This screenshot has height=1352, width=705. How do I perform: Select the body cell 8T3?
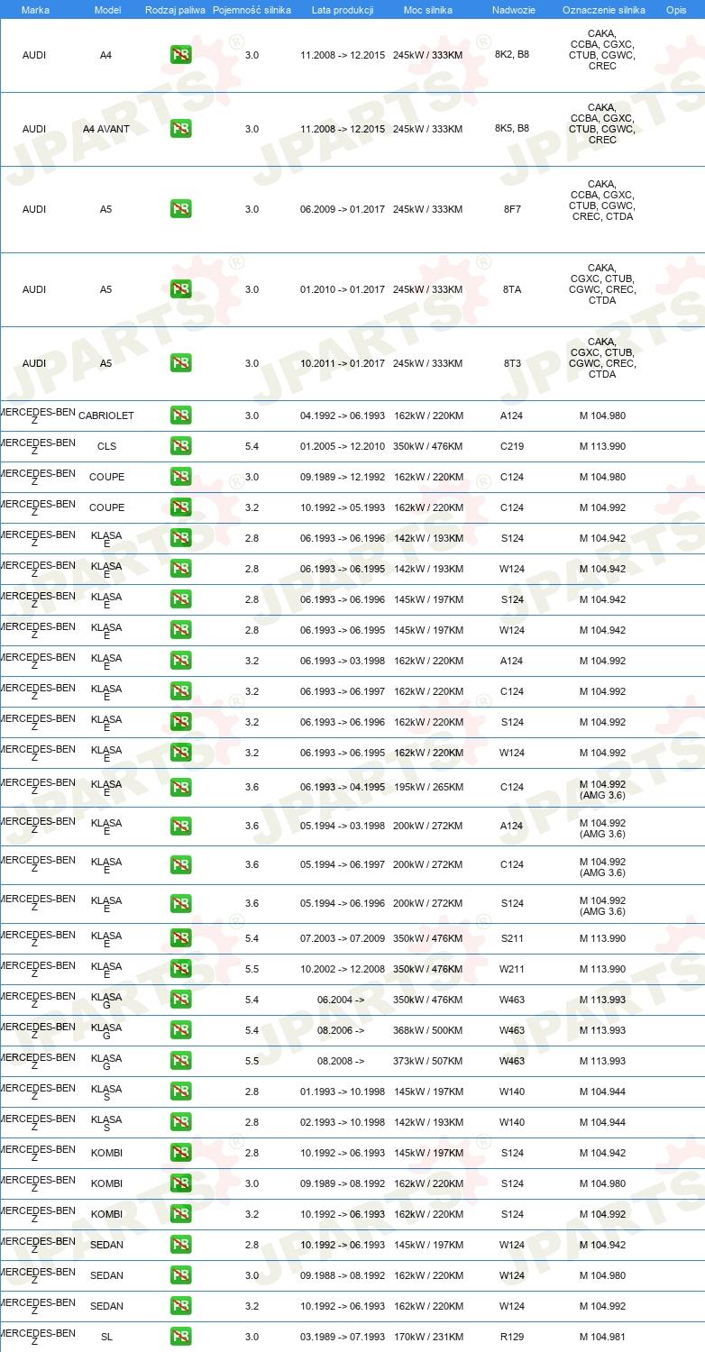pyautogui.click(x=512, y=363)
